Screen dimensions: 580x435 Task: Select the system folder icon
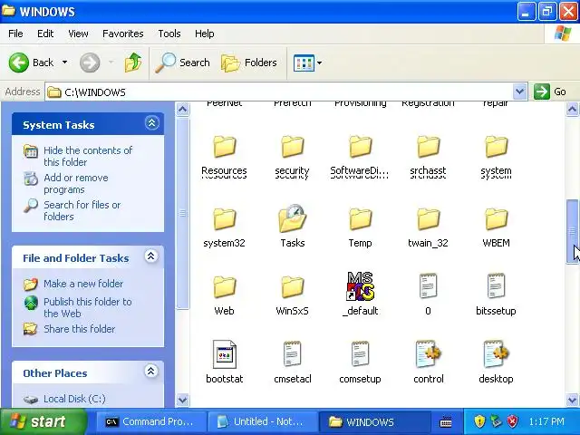click(x=496, y=147)
